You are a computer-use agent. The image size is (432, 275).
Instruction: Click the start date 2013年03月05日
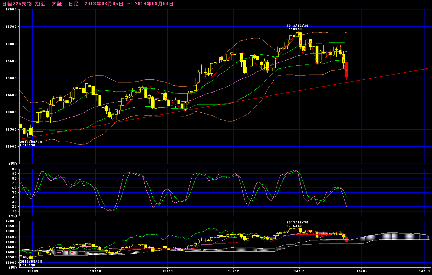(104, 4)
